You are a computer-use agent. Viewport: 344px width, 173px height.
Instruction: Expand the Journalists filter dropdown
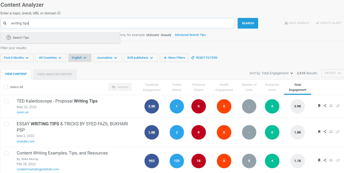click(108, 58)
